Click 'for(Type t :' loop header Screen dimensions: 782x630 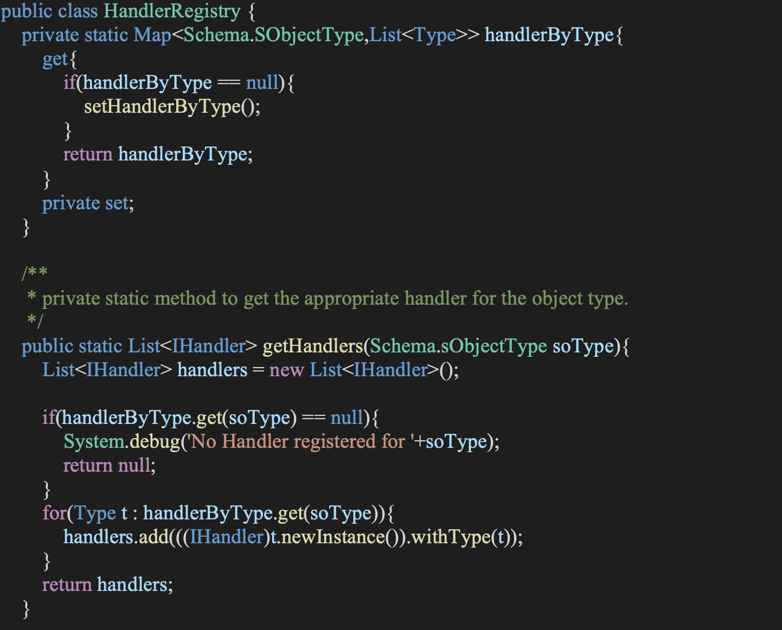(x=90, y=513)
